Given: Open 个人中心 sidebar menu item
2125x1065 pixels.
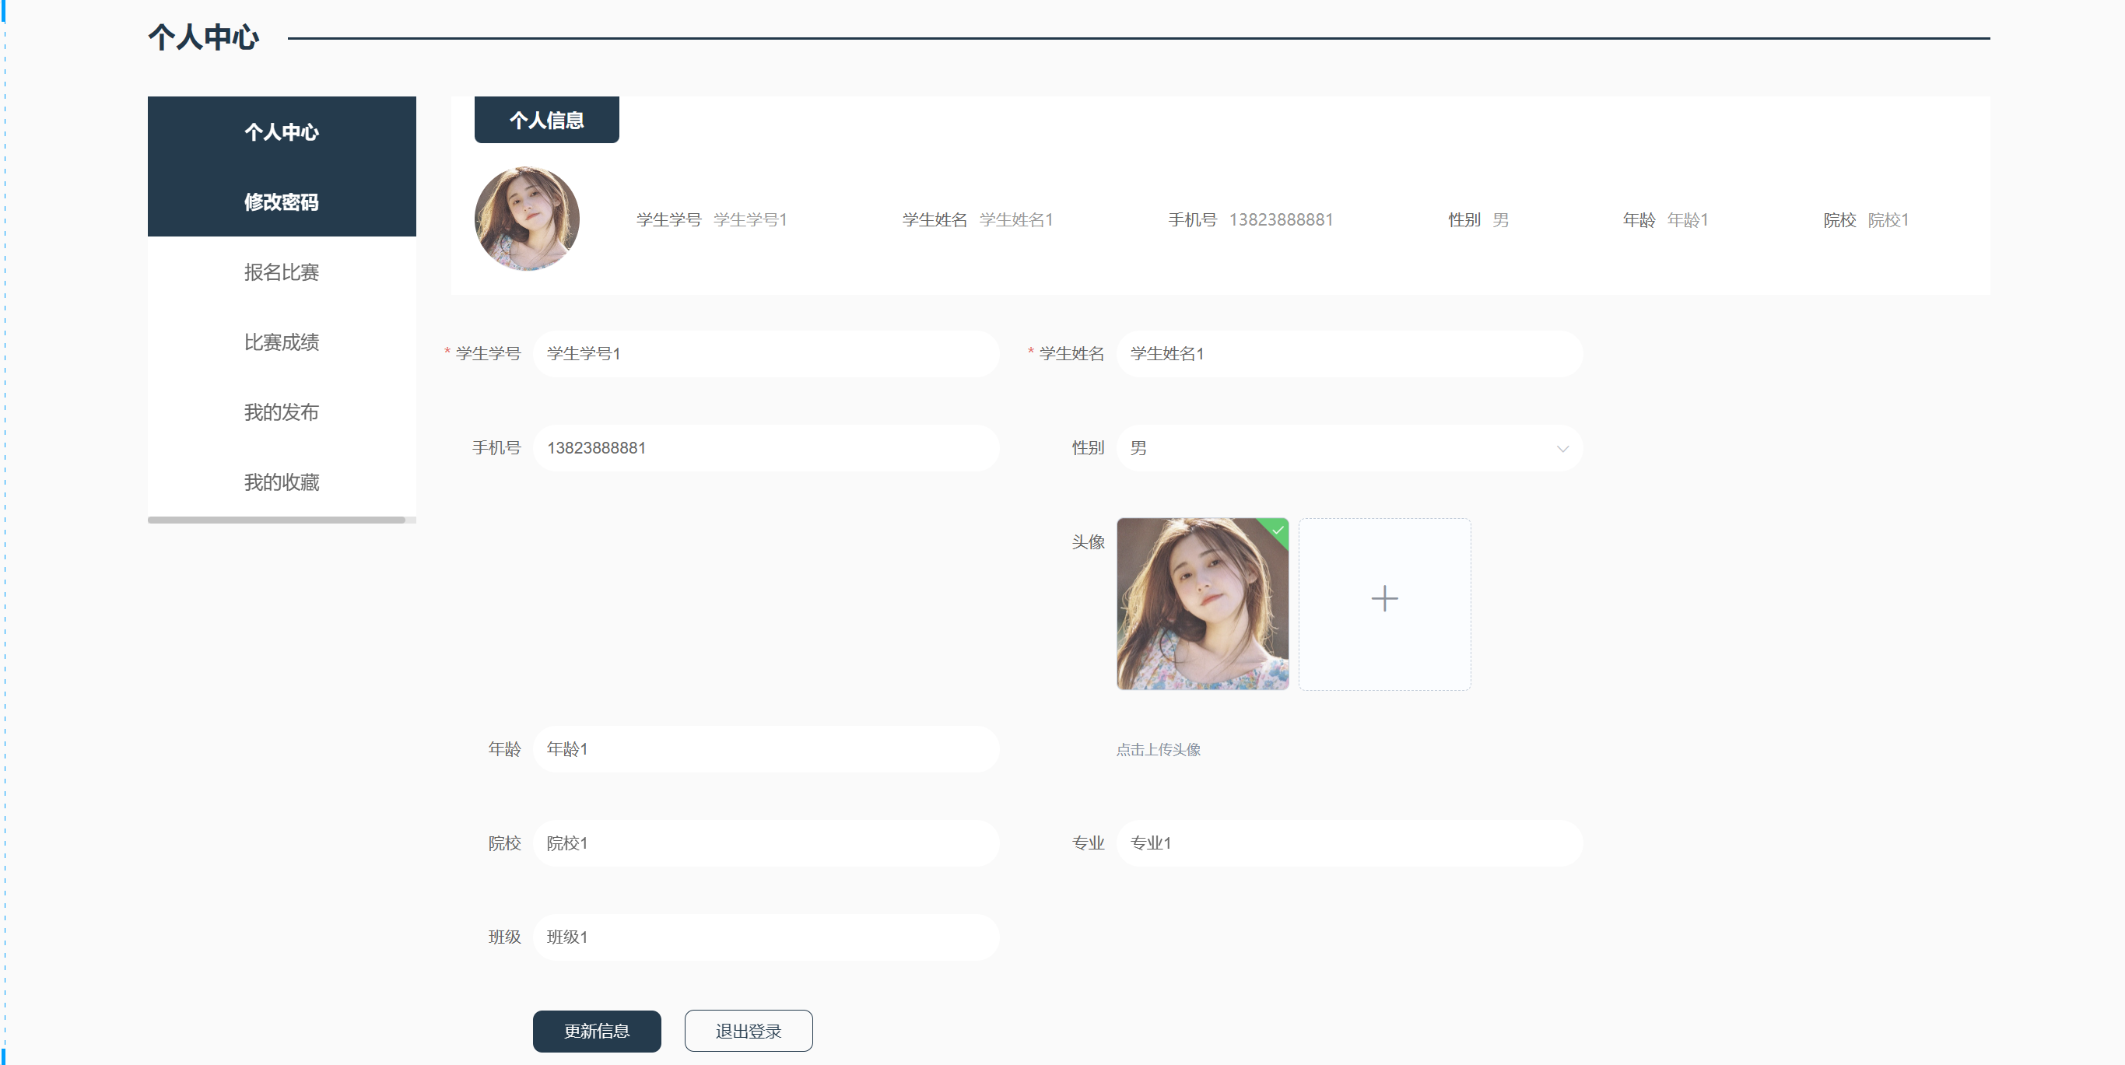Looking at the screenshot, I should [x=282, y=132].
